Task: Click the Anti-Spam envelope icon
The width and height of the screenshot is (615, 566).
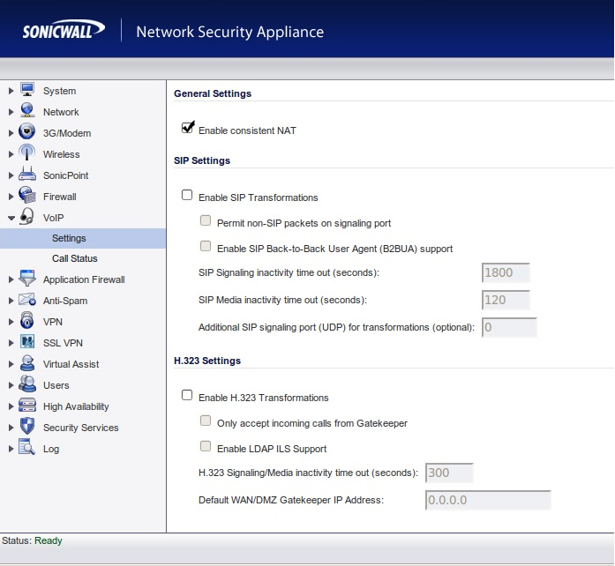Action: point(27,300)
